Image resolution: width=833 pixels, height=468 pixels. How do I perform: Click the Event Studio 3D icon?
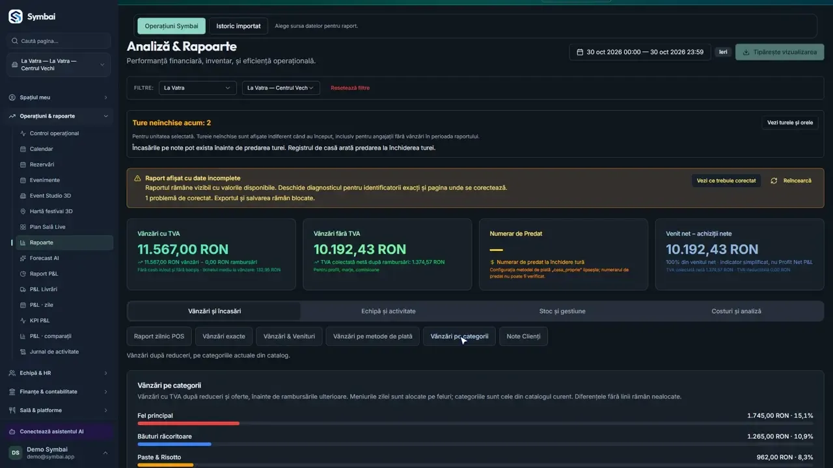point(23,196)
